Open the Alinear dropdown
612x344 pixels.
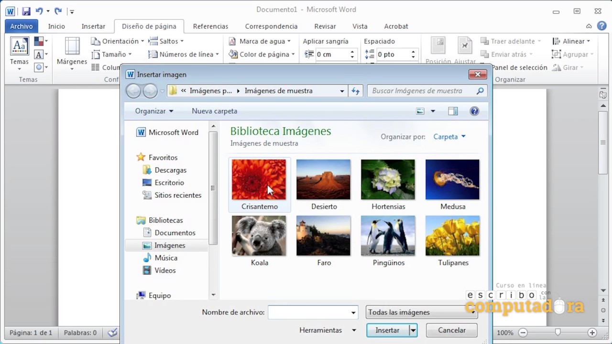[x=571, y=42]
